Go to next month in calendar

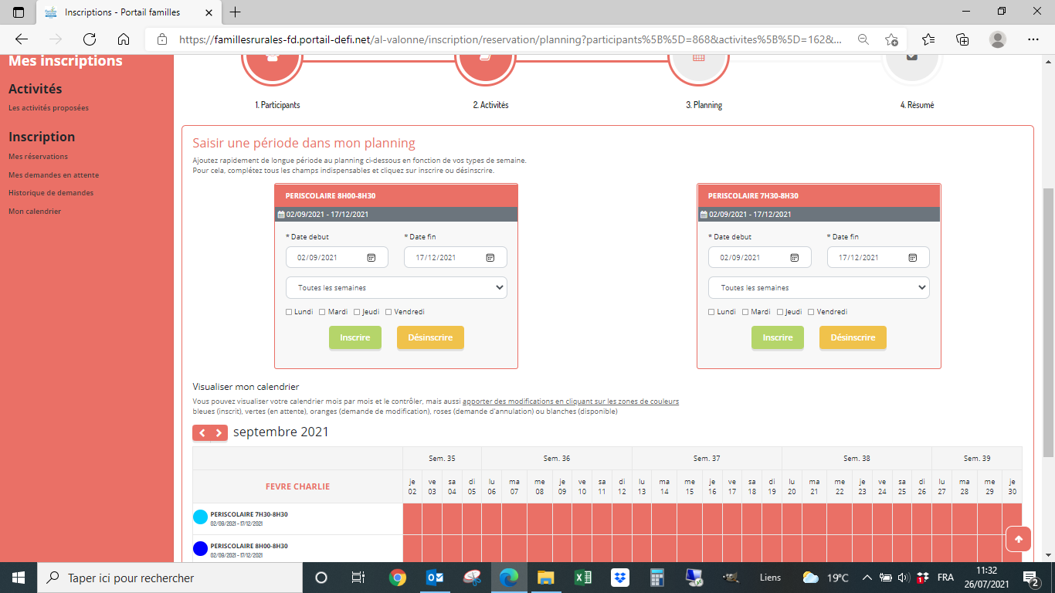219,433
